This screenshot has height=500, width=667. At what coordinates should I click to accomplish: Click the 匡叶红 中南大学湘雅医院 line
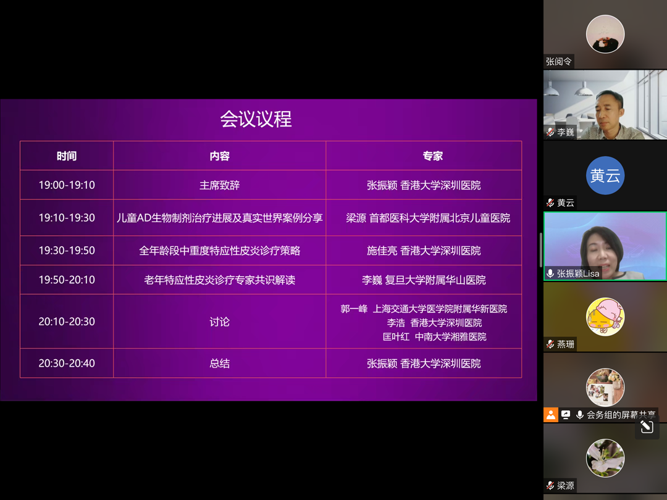click(434, 337)
